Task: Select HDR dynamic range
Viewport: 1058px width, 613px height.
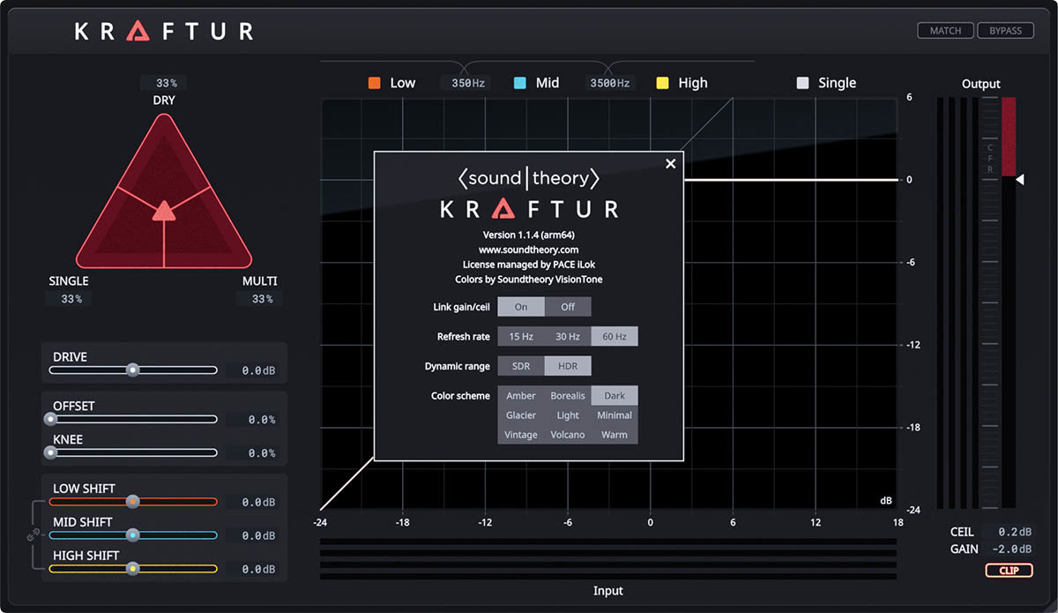Action: [568, 366]
